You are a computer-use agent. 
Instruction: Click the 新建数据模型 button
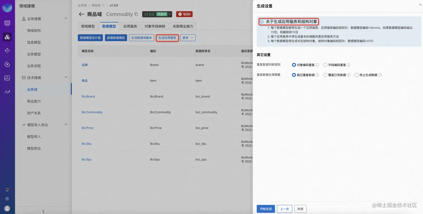tap(116, 38)
